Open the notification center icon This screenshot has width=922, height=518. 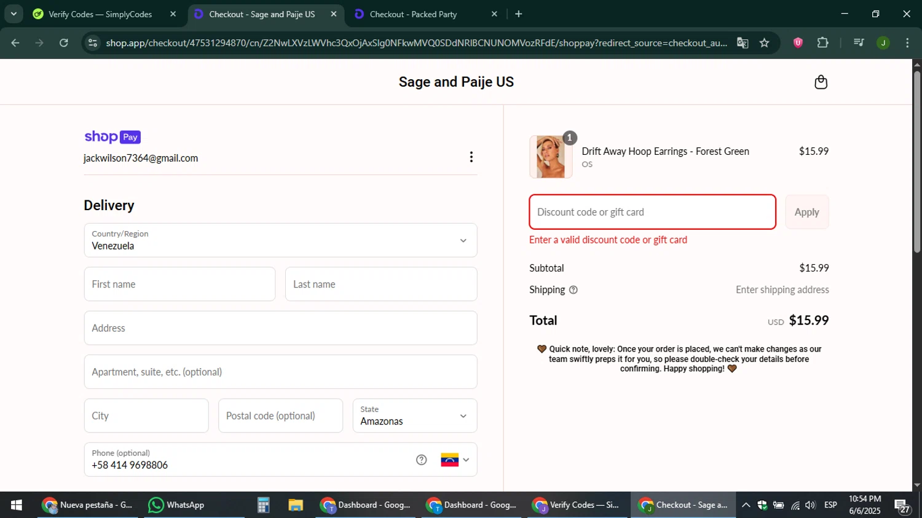903,506
